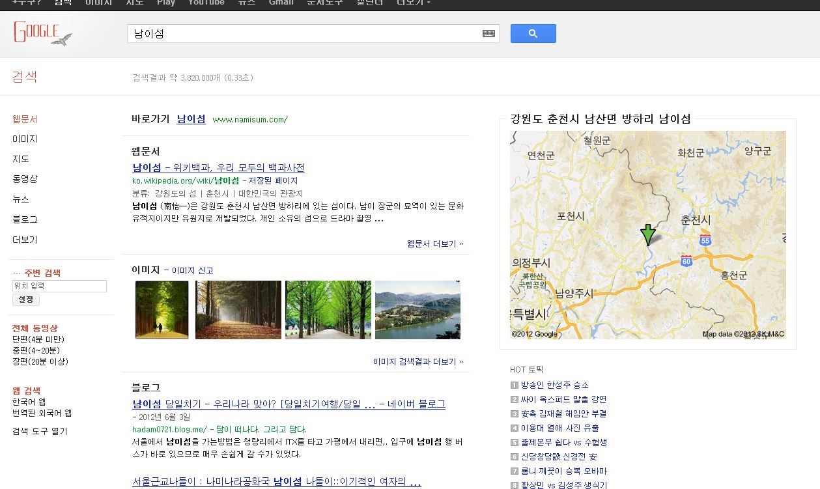Viewport: 820px width, 489px height.
Task: Click the route 60 shield on the map
Action: point(686,261)
